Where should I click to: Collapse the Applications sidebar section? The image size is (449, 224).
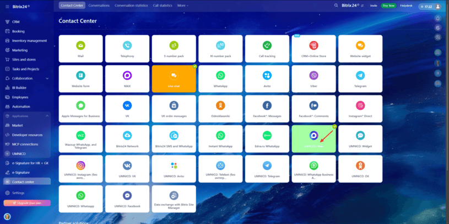47,116
